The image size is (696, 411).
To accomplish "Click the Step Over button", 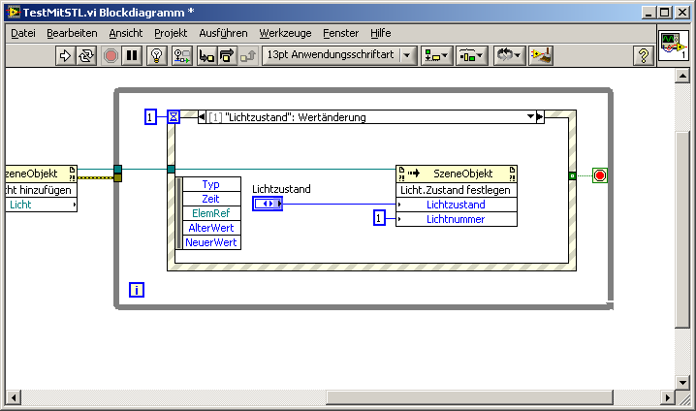I will click(227, 55).
